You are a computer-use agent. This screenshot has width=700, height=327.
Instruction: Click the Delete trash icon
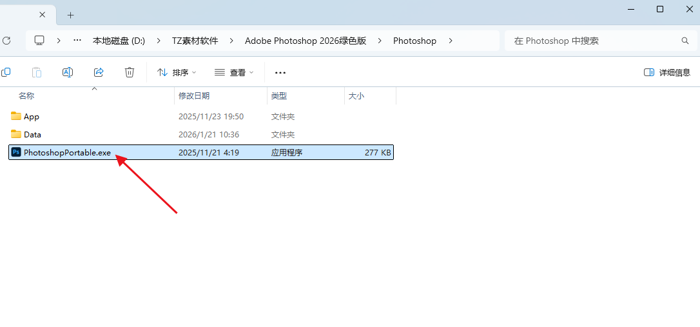(130, 72)
